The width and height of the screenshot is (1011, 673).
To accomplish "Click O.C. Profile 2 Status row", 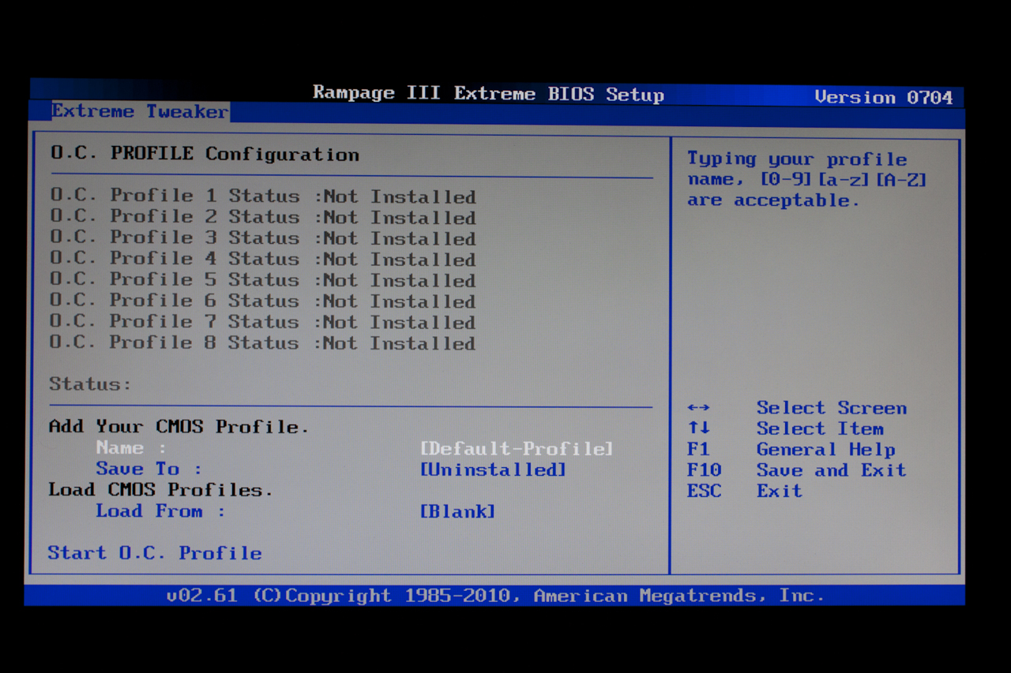I will [263, 217].
